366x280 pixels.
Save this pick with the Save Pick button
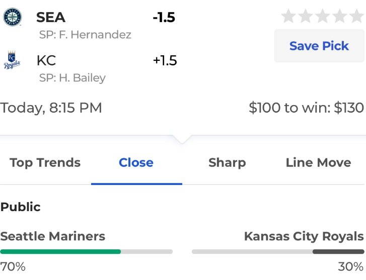coord(319,46)
